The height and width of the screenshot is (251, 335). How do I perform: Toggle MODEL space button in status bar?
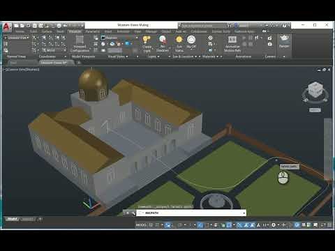[x=141, y=225]
